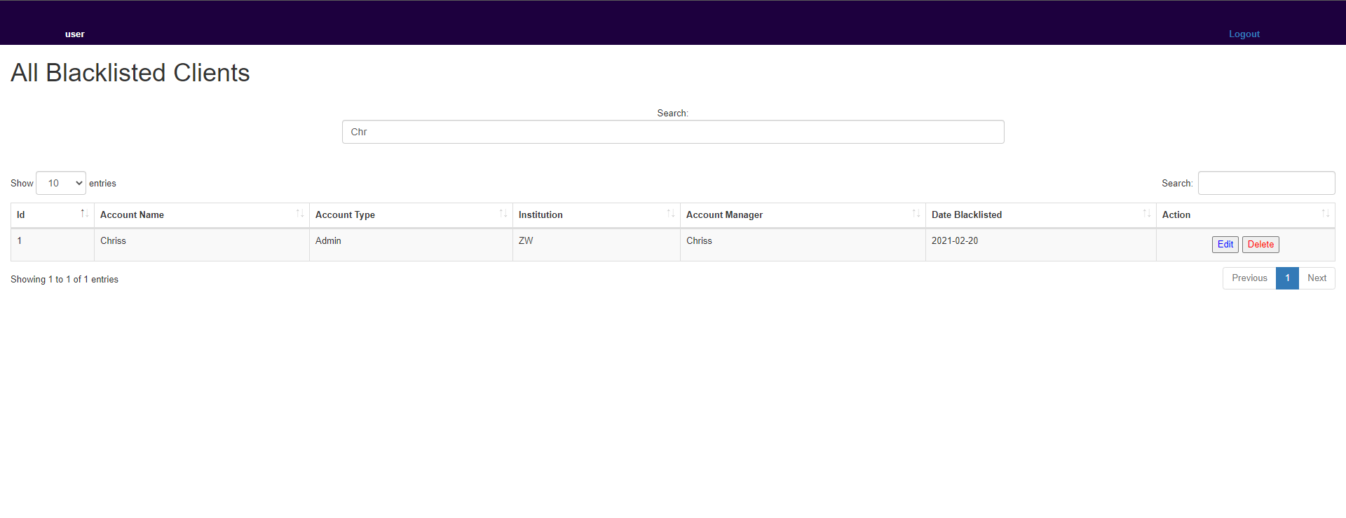This screenshot has height=518, width=1346.
Task: Sort table by Id column arrows
Action: [x=84, y=214]
